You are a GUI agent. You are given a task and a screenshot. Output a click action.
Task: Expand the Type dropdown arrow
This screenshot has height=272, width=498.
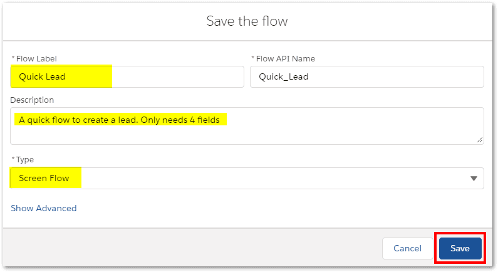click(x=474, y=179)
